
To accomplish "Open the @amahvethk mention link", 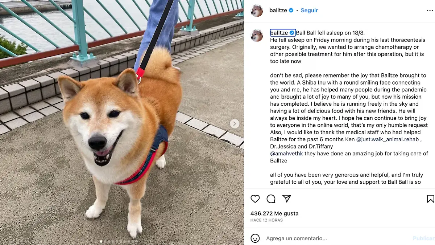I will 286,154.
